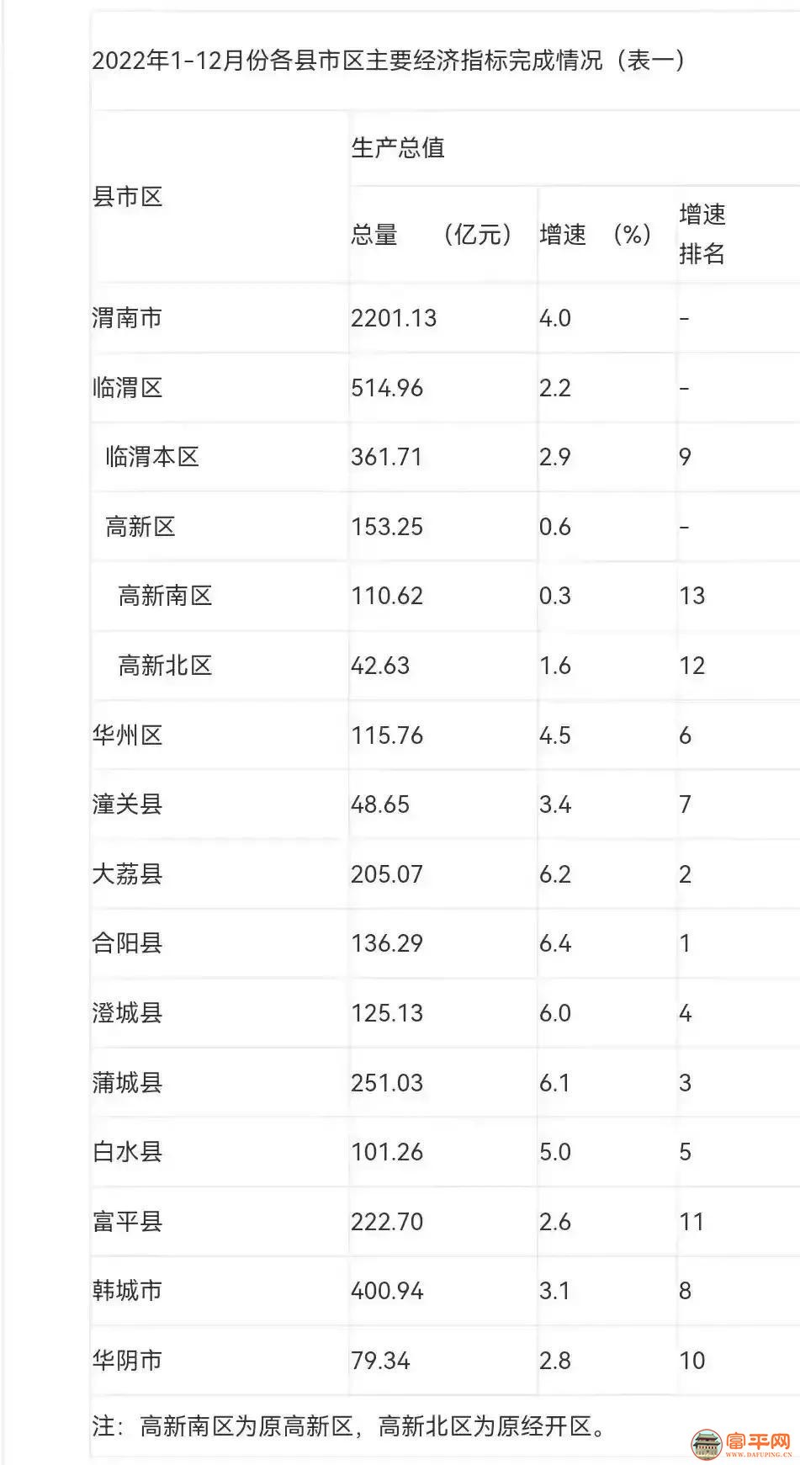Click 合阳县 growth ranking 1
The image size is (800, 1465).
click(x=685, y=943)
